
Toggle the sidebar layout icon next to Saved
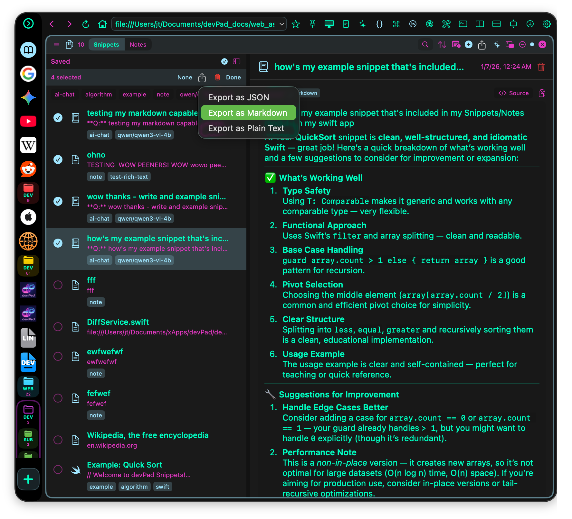coord(237,61)
